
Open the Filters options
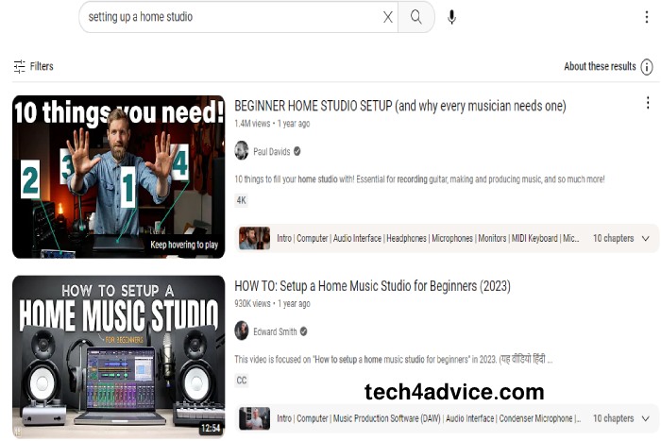point(33,67)
